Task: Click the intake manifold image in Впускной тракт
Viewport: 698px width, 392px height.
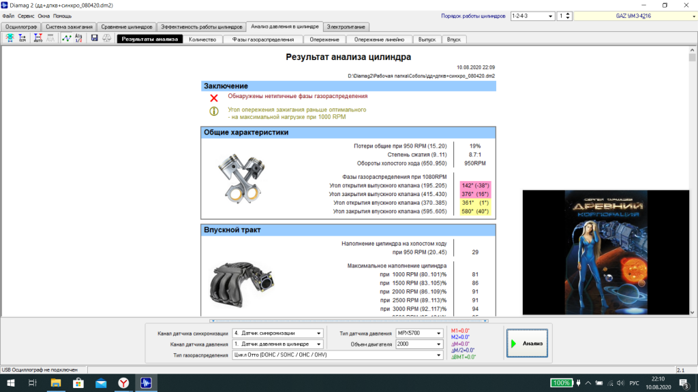Action: [242, 284]
